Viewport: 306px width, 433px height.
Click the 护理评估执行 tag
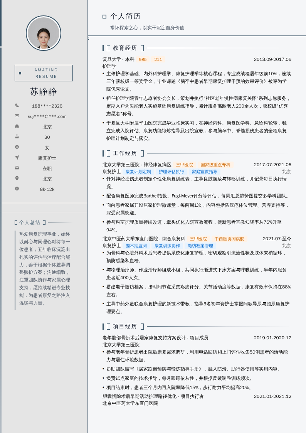point(171,172)
